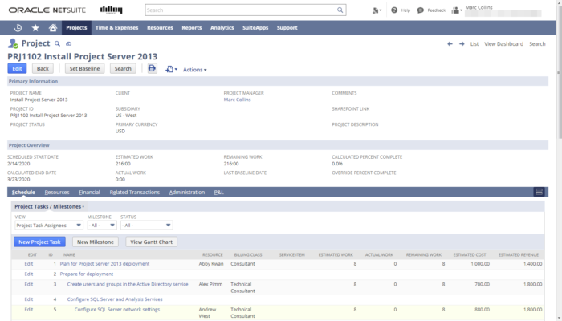Open the Milestone filter dropdown
Viewport: 562px width, 321px height.
(x=102, y=225)
